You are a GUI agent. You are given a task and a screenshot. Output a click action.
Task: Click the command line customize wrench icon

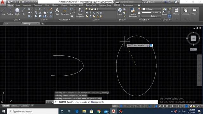tap(52, 102)
